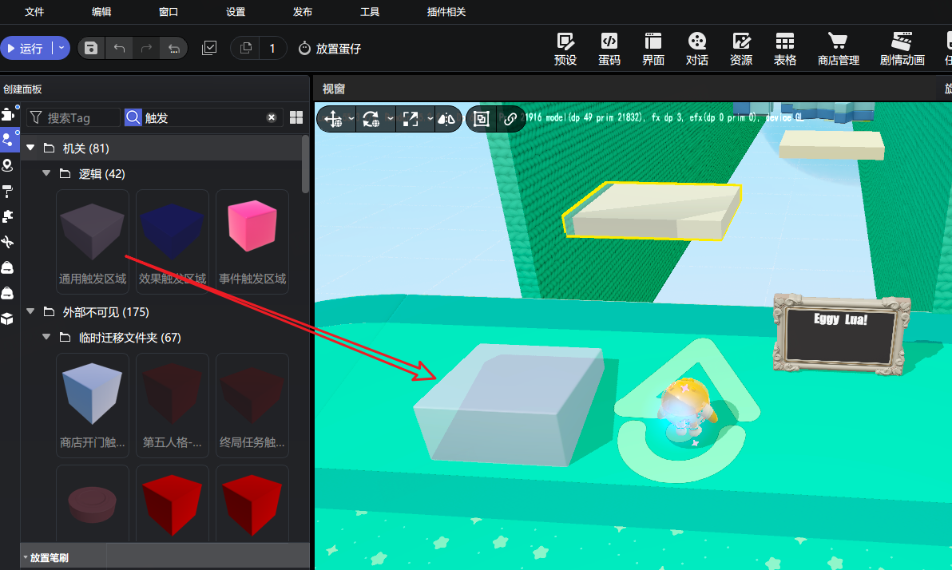This screenshot has height=570, width=952.
Task: Open the 商店管理 shop manager
Action: pyautogui.click(x=838, y=49)
